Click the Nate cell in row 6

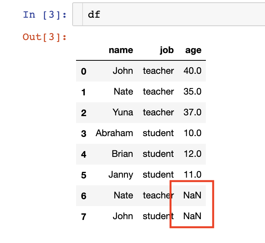click(x=123, y=195)
